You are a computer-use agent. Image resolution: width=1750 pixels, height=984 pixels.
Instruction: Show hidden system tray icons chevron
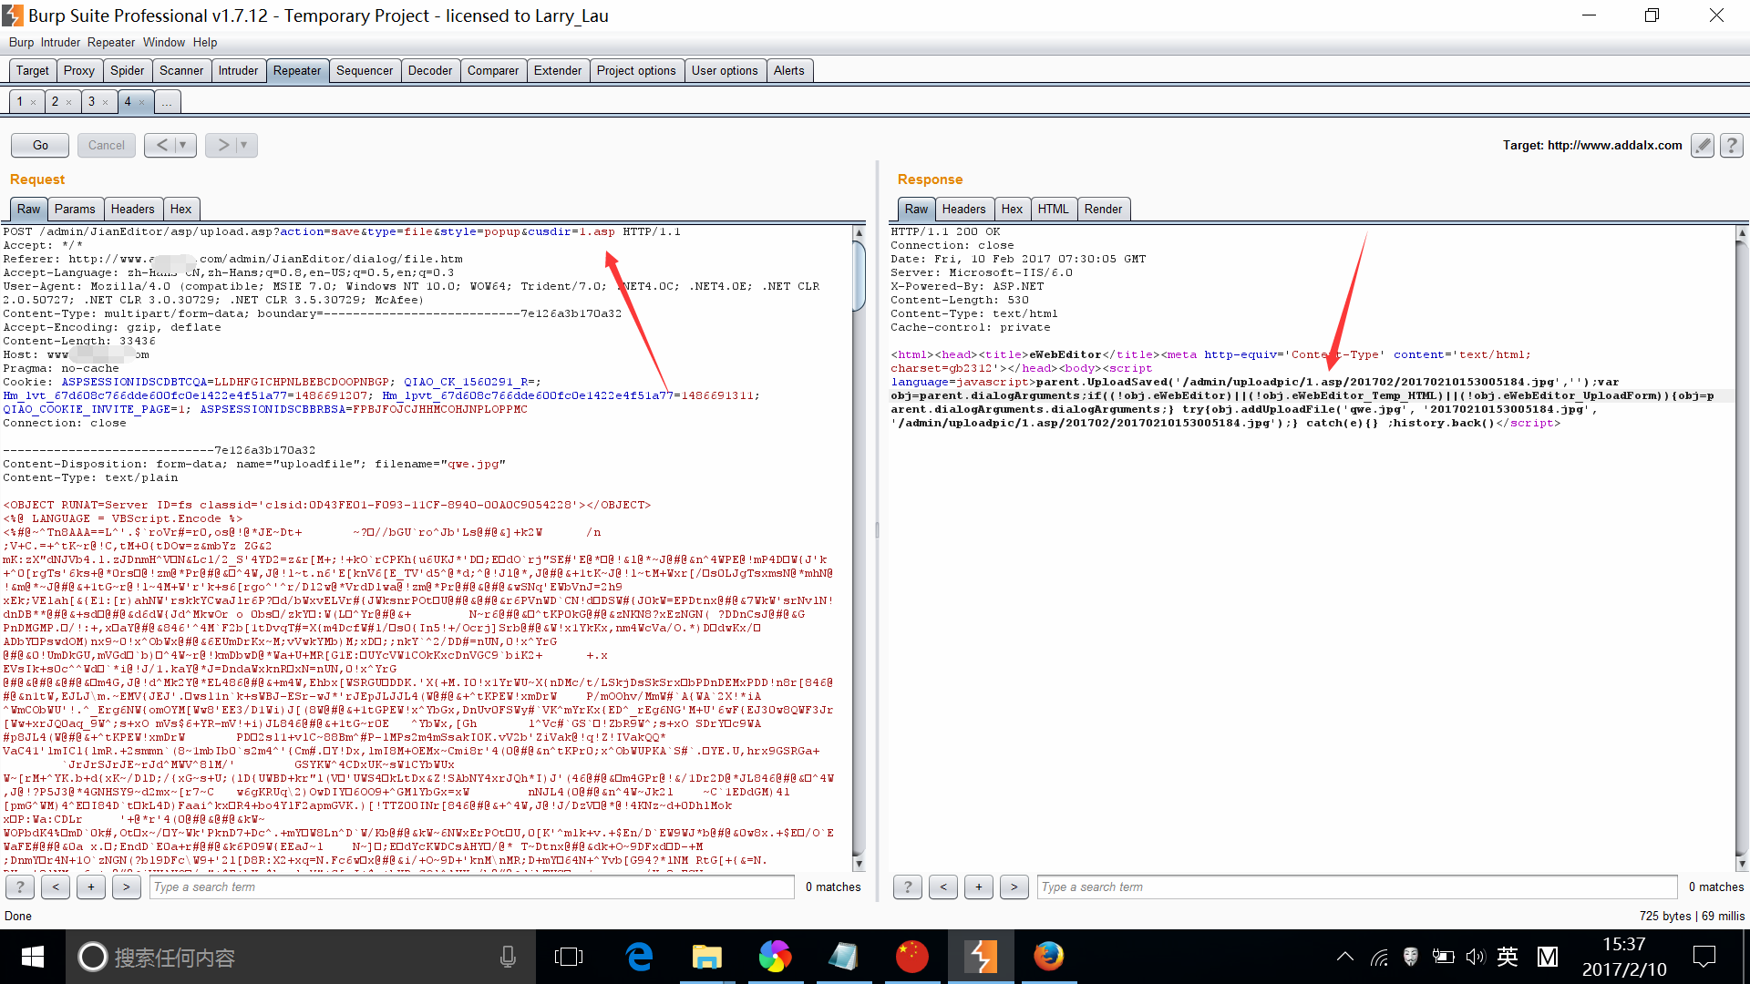(1344, 957)
